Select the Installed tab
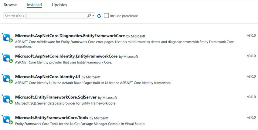The height and width of the screenshot is (130, 258). click(34, 5)
